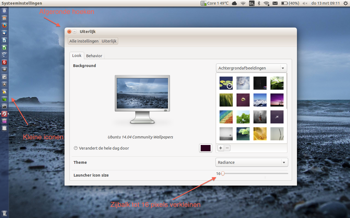Open FileZilla in the launcher

[x=4, y=62]
